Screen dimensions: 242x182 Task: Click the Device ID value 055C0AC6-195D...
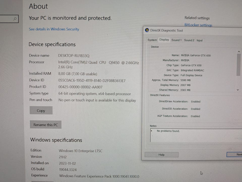pos(92,81)
